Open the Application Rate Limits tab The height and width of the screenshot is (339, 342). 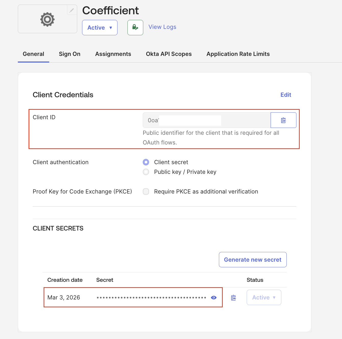coord(238,54)
